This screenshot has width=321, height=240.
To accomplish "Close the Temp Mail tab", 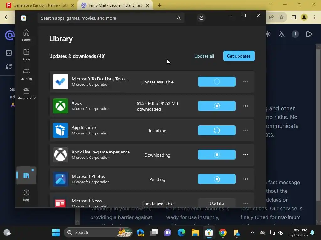I will [148, 5].
